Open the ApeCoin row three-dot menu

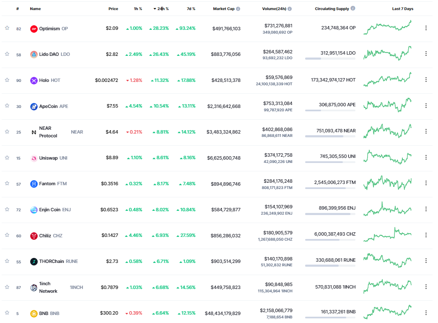(x=426, y=106)
